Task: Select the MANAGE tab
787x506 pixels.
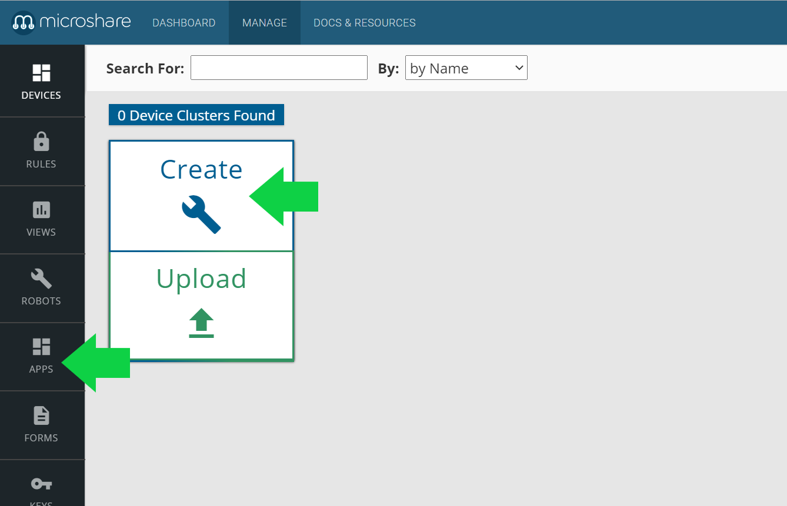Action: tap(265, 23)
